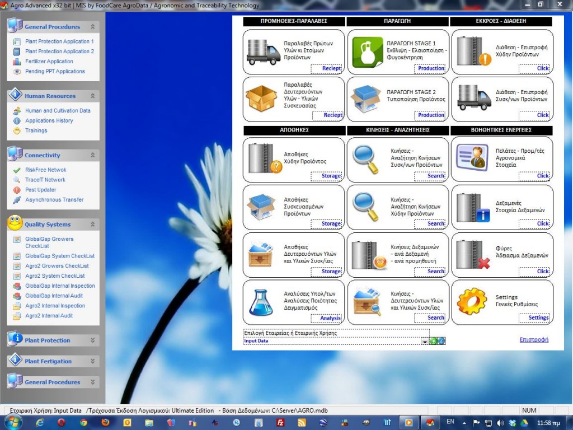573x430 pixels.
Task: Click the tank with warning bulk disposal icon
Action: (x=474, y=51)
